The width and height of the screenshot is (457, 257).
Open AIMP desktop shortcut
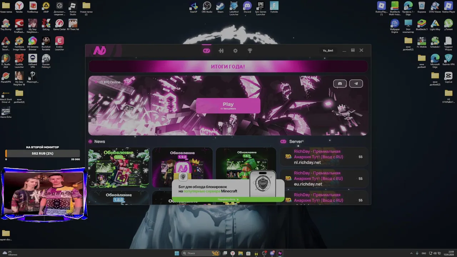pyautogui.click(x=46, y=7)
